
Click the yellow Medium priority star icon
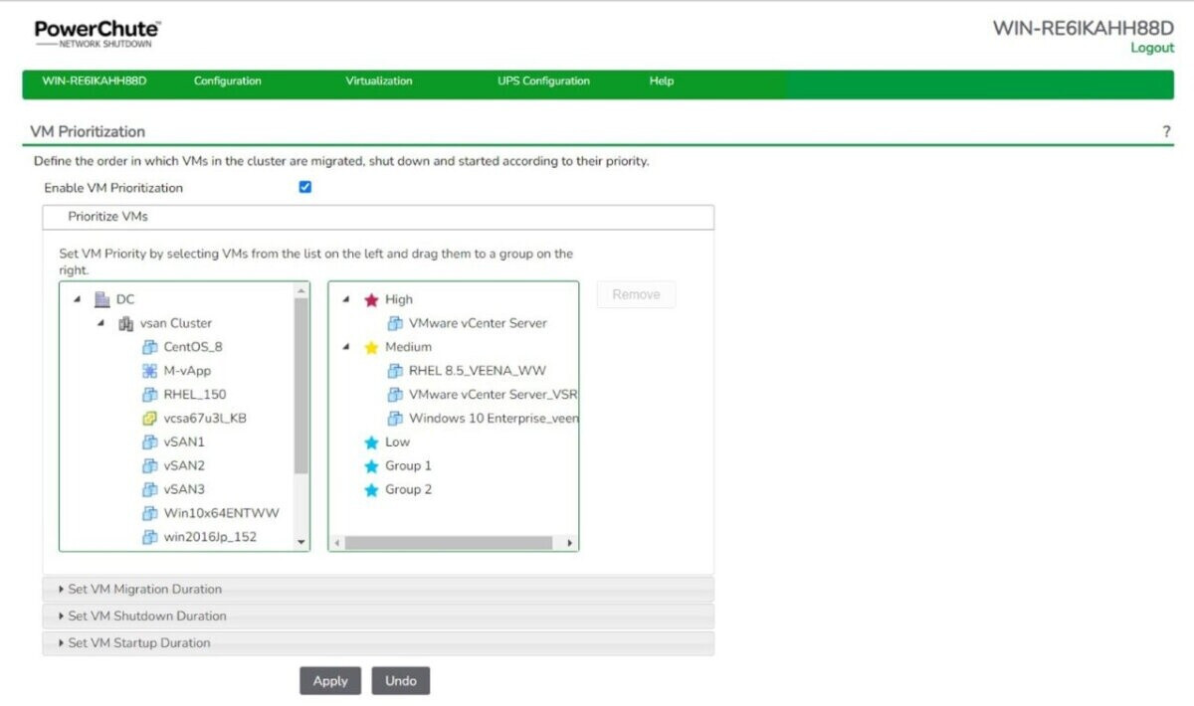pyautogui.click(x=371, y=347)
